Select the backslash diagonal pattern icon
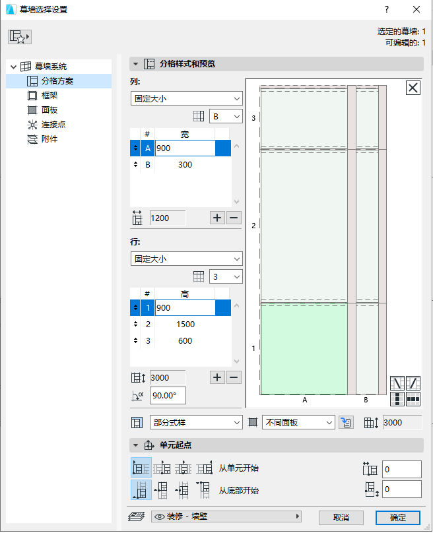 [397, 383]
